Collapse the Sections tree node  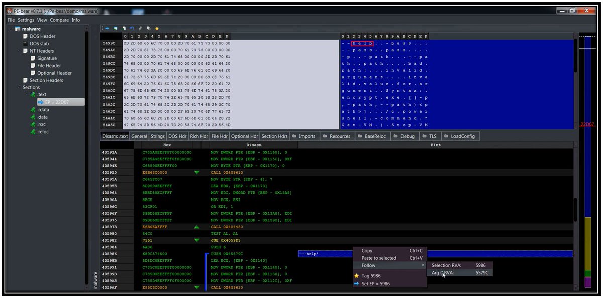(x=19, y=87)
